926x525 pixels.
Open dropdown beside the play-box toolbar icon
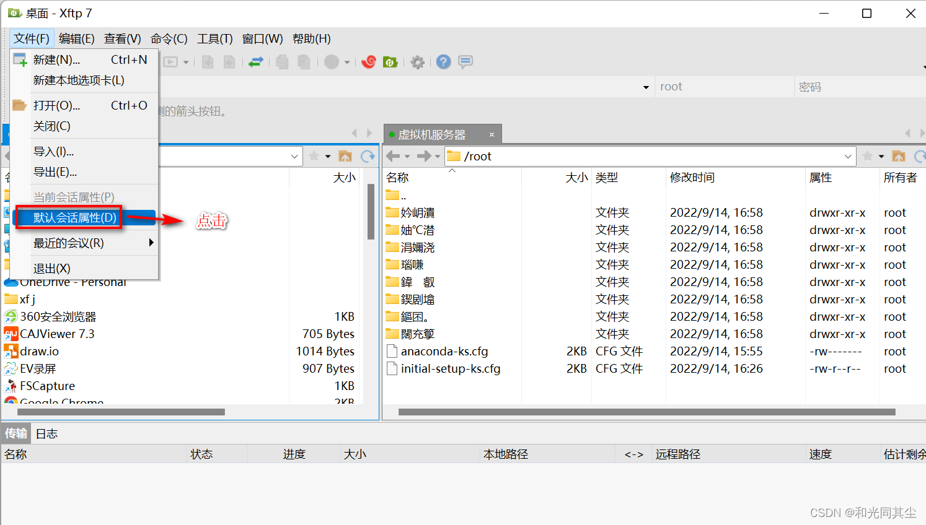(186, 62)
